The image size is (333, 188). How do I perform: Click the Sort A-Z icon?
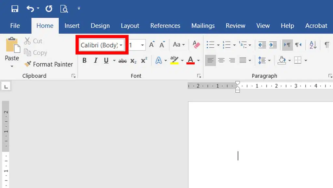(x=313, y=45)
